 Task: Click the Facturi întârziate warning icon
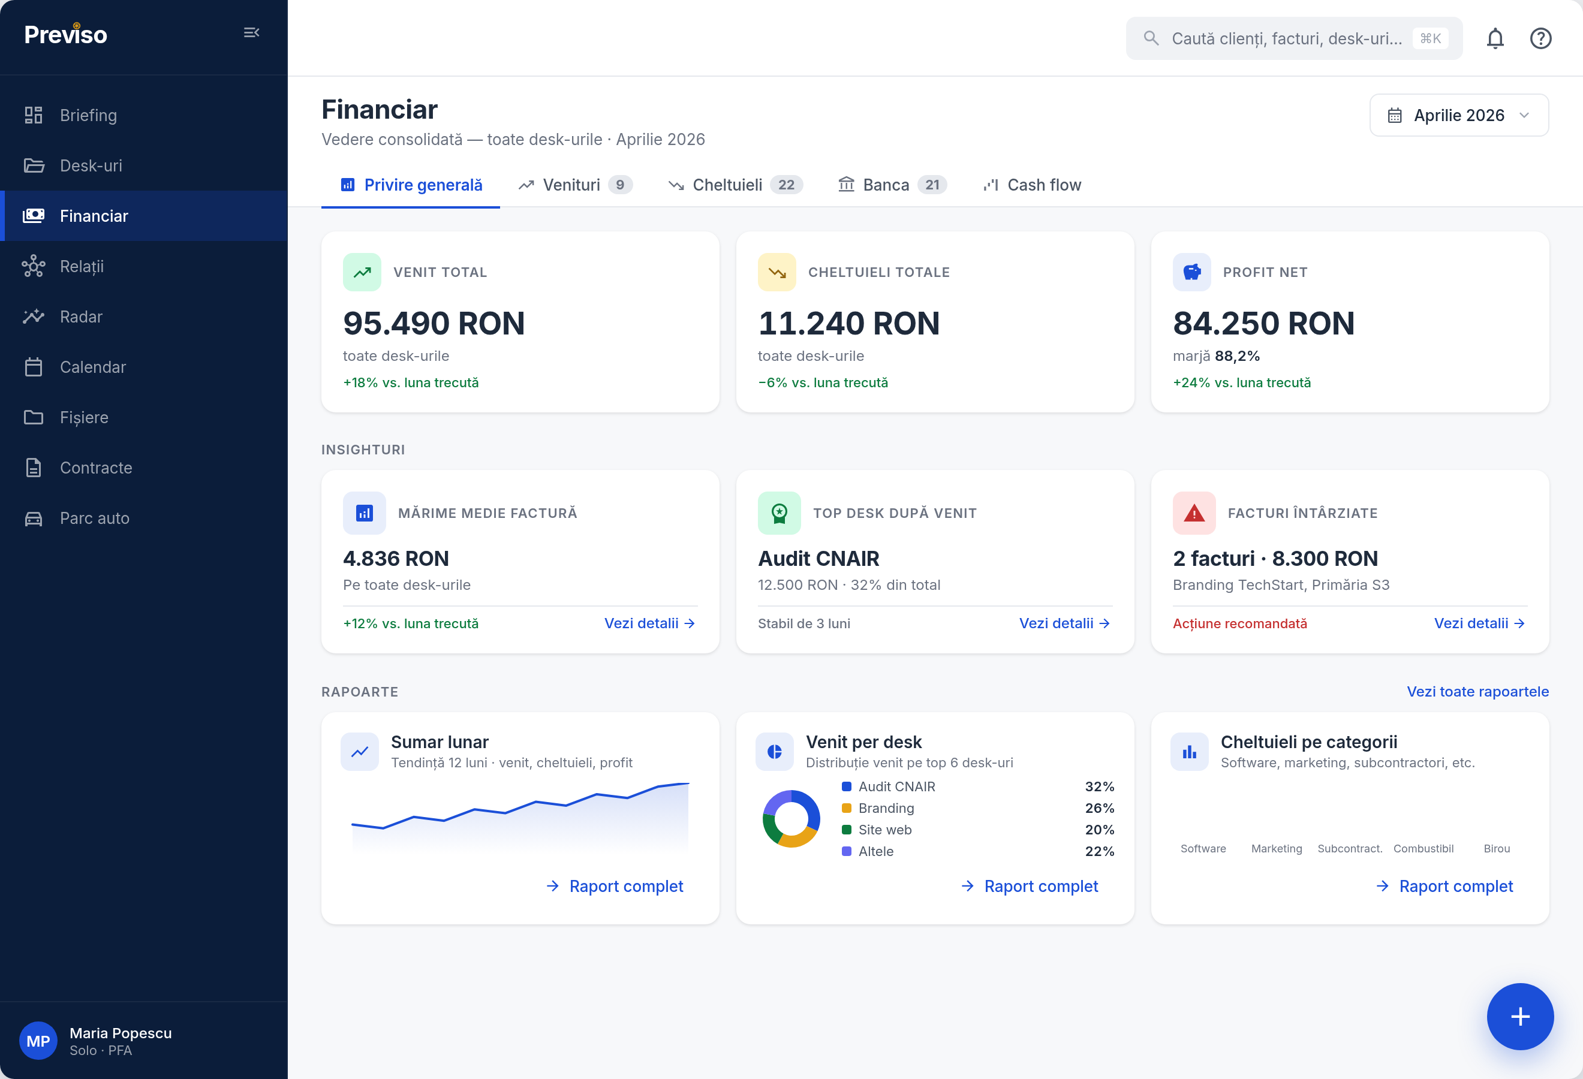(1193, 513)
